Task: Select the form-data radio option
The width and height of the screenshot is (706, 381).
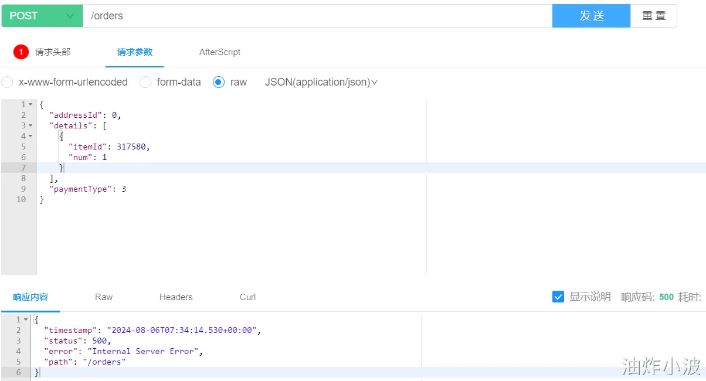Action: [145, 82]
